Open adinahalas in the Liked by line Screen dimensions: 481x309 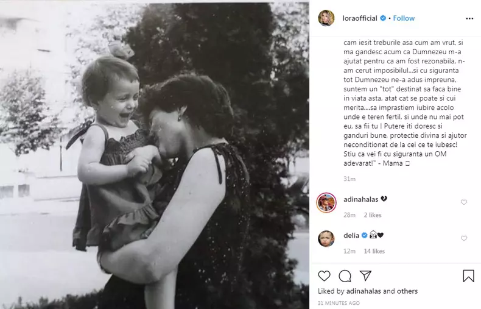click(x=364, y=291)
